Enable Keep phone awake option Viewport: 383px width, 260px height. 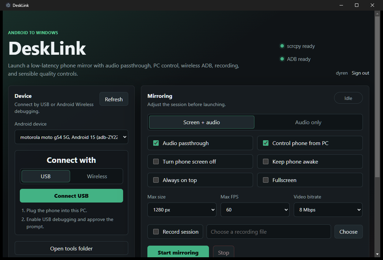[x=266, y=161]
